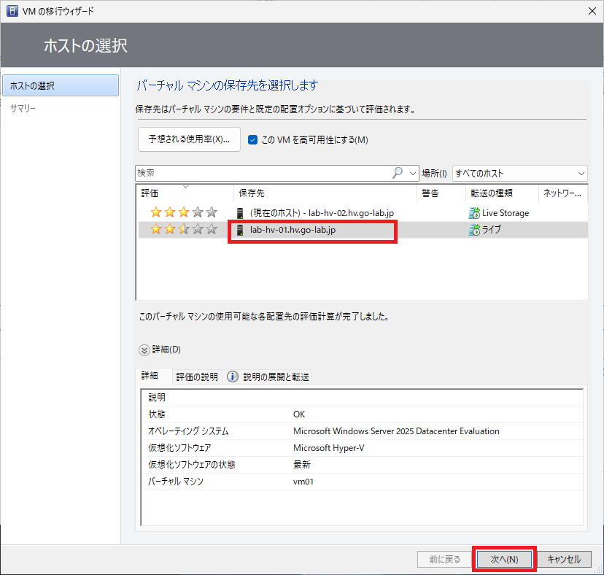Click the キャンセル button
The image size is (604, 575).
564,559
